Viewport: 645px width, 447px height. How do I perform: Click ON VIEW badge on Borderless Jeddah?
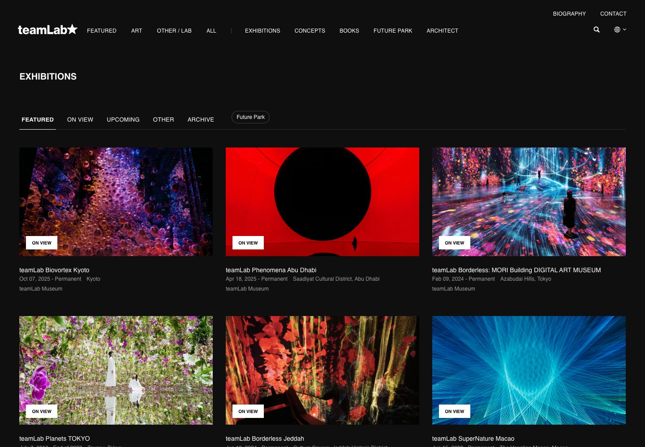(x=248, y=411)
